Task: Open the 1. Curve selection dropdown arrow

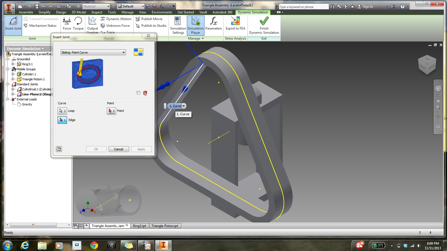Action: pyautogui.click(x=184, y=106)
